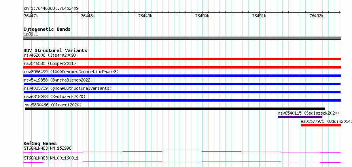Select the red nsv546585 (Cooper2011) variant bar
The image size is (352, 167).
pyautogui.click(x=182, y=67)
